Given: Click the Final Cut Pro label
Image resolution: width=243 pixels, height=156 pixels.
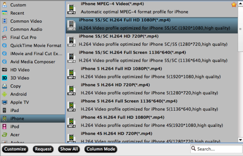Looking at the screenshot, I should click(23, 37).
